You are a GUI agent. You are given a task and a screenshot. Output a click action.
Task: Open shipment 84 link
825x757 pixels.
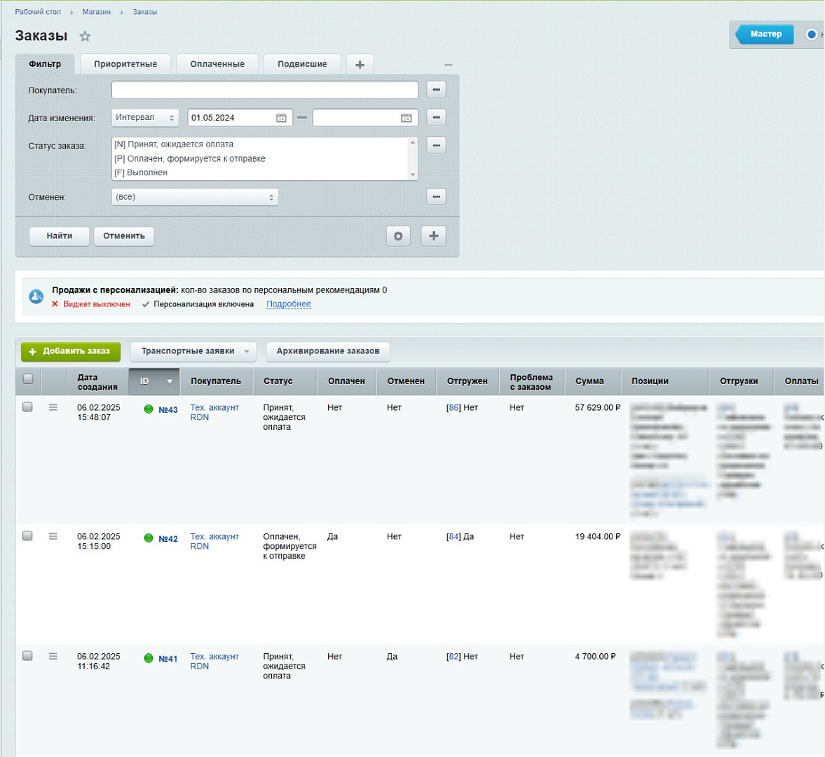pos(453,537)
